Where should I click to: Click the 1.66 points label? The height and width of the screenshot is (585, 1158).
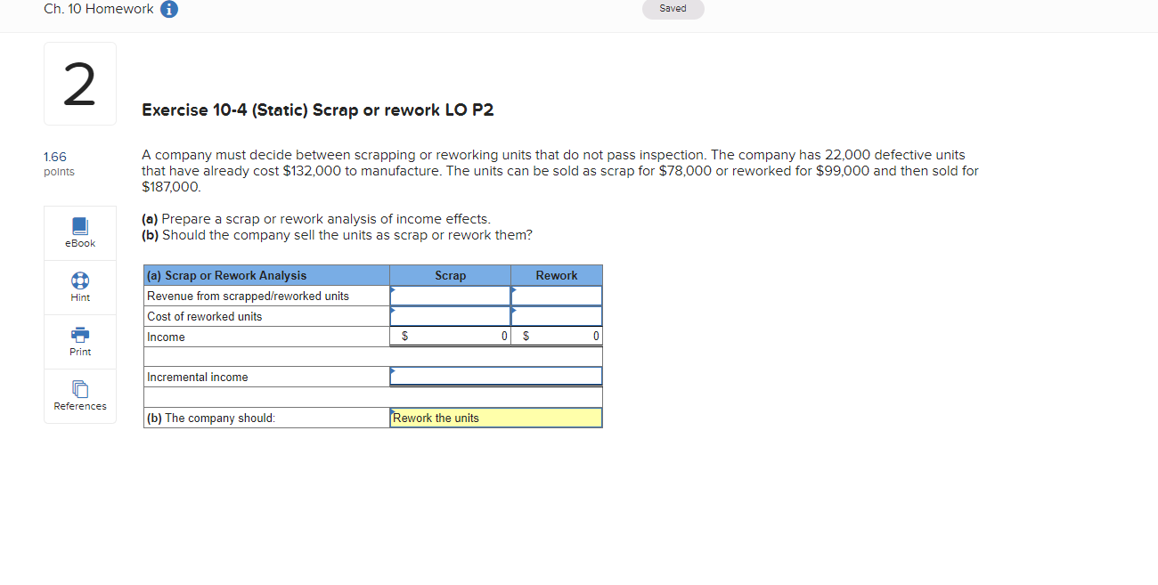click(59, 164)
